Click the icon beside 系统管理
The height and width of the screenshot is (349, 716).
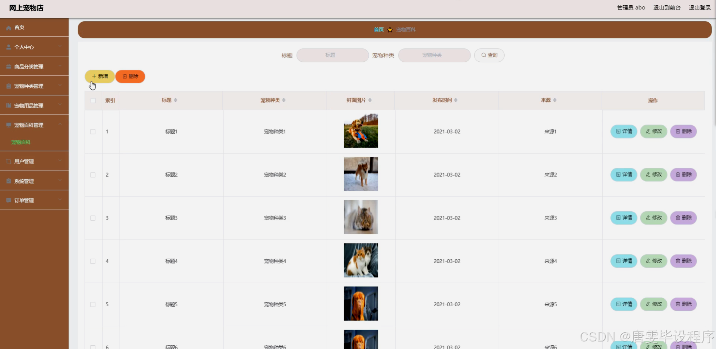coord(9,181)
